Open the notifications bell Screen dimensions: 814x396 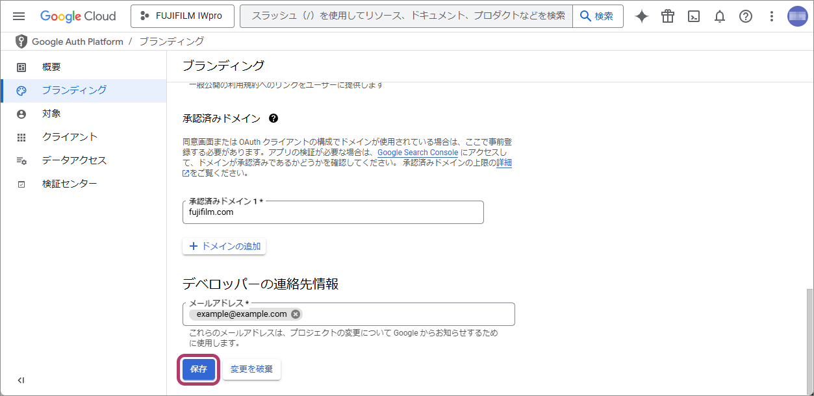(x=720, y=16)
